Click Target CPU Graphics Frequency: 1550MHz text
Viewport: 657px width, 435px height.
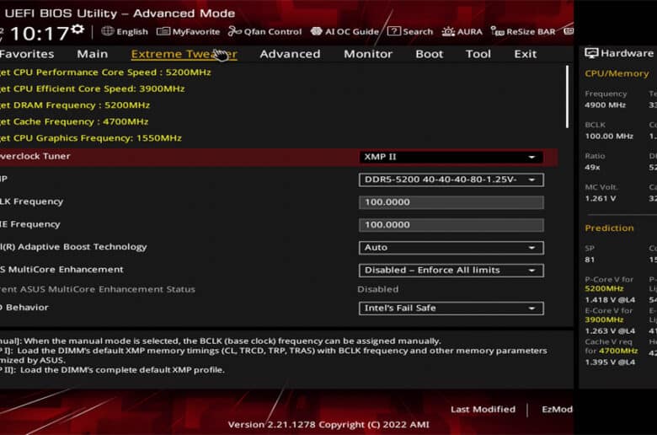tap(90, 138)
